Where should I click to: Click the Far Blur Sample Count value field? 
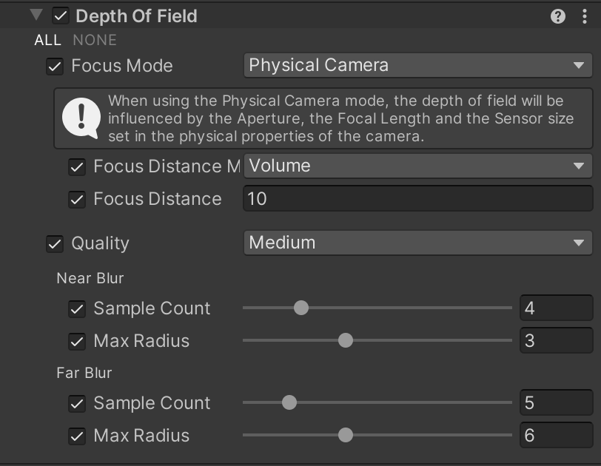coord(555,403)
